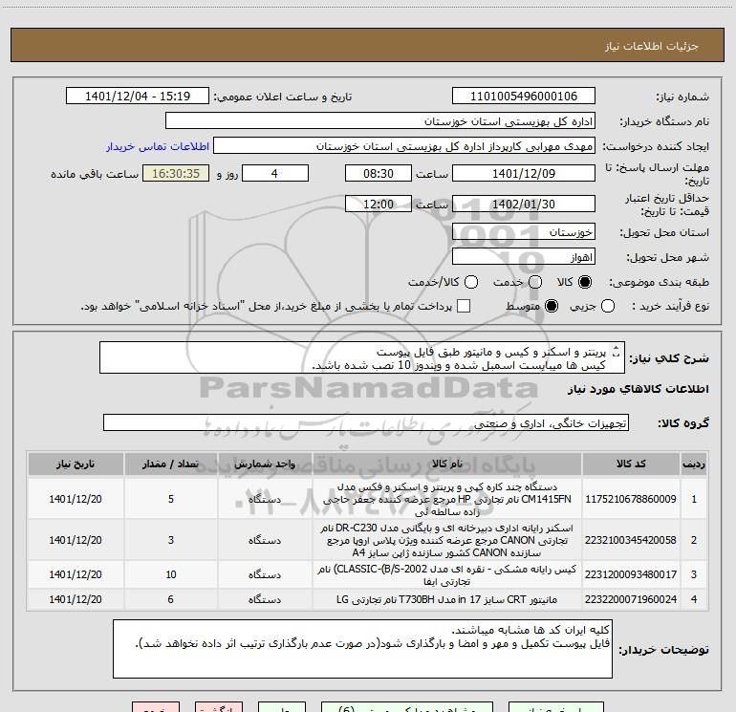The height and width of the screenshot is (712, 736).
Task: Click quantity 6 in row 4
Action: click(171, 599)
